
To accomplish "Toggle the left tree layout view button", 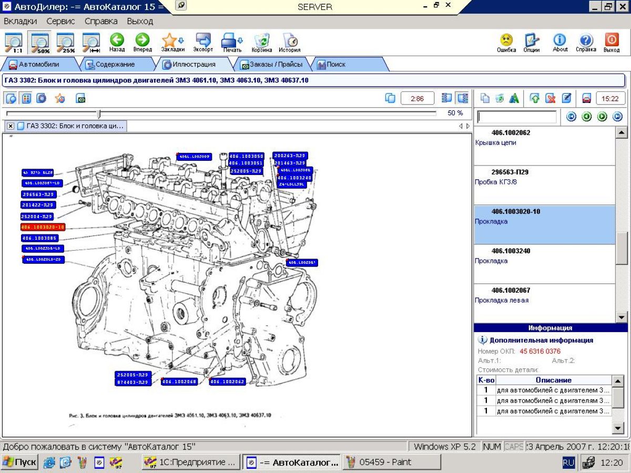I will (447, 98).
